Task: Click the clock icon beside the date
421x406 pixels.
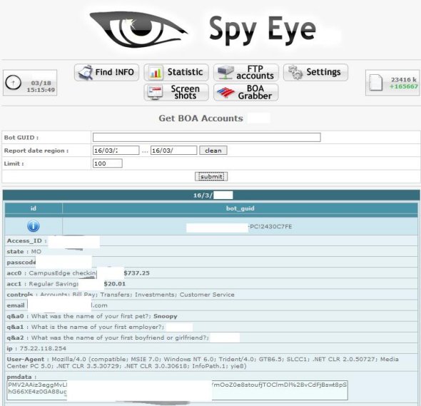Action: pyautogui.click(x=13, y=82)
